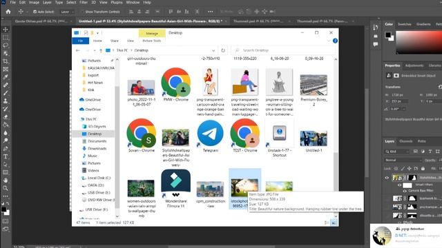Click Explorer refresh button

223,50
